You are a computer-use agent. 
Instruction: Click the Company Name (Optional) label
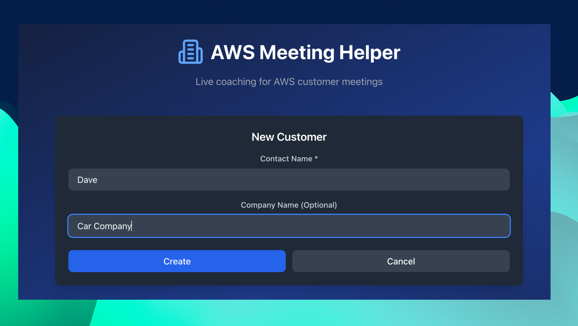289,205
